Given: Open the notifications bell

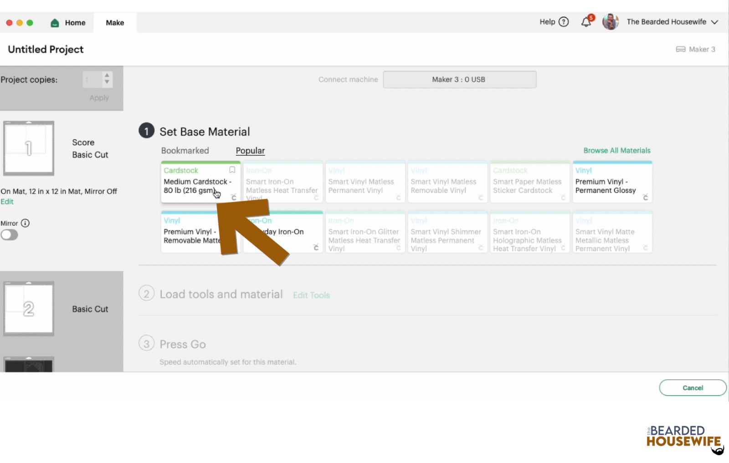Looking at the screenshot, I should click(586, 22).
